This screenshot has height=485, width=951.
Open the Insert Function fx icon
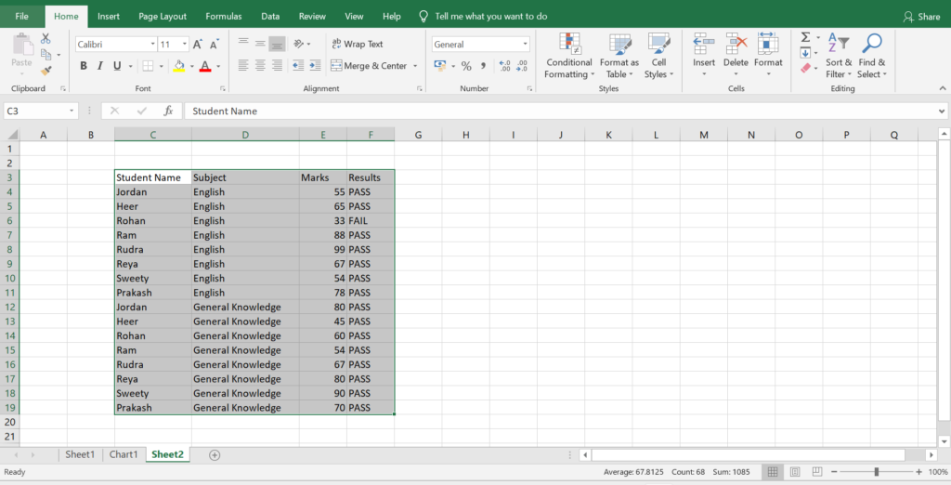pyautogui.click(x=169, y=111)
